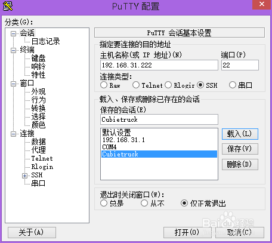Click host name field with 192.168.31.222
This screenshot has height=243, width=272.
point(159,65)
